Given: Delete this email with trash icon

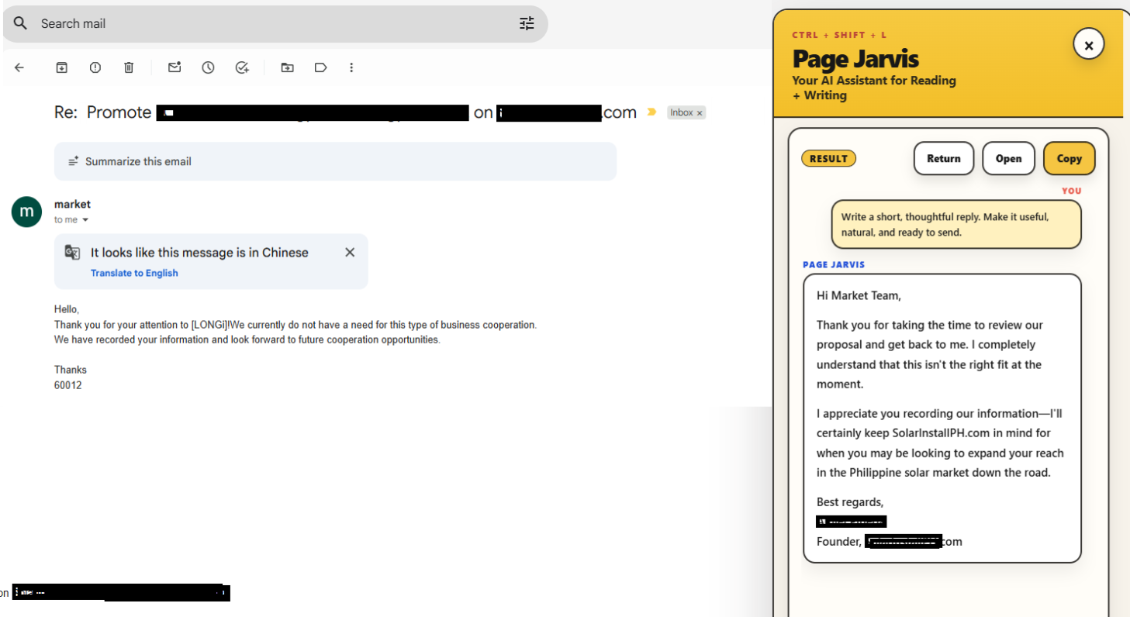Looking at the screenshot, I should pyautogui.click(x=129, y=67).
